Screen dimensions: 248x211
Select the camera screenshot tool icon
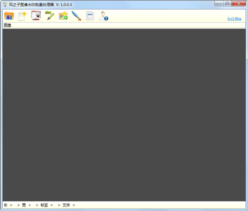click(x=36, y=16)
